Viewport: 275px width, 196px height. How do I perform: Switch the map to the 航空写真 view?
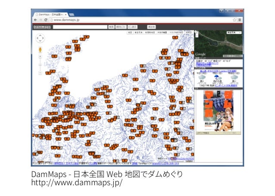tap(138, 32)
